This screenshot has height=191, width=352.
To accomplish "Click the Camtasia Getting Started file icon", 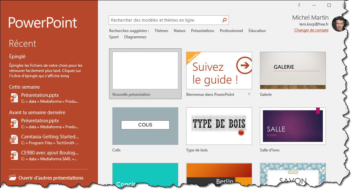I will (14, 139).
